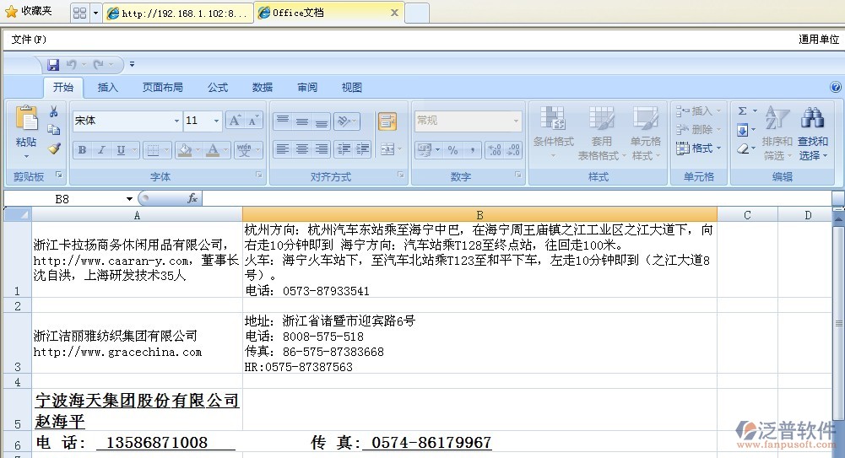Toggle horizontal center alignment

pos(302,149)
